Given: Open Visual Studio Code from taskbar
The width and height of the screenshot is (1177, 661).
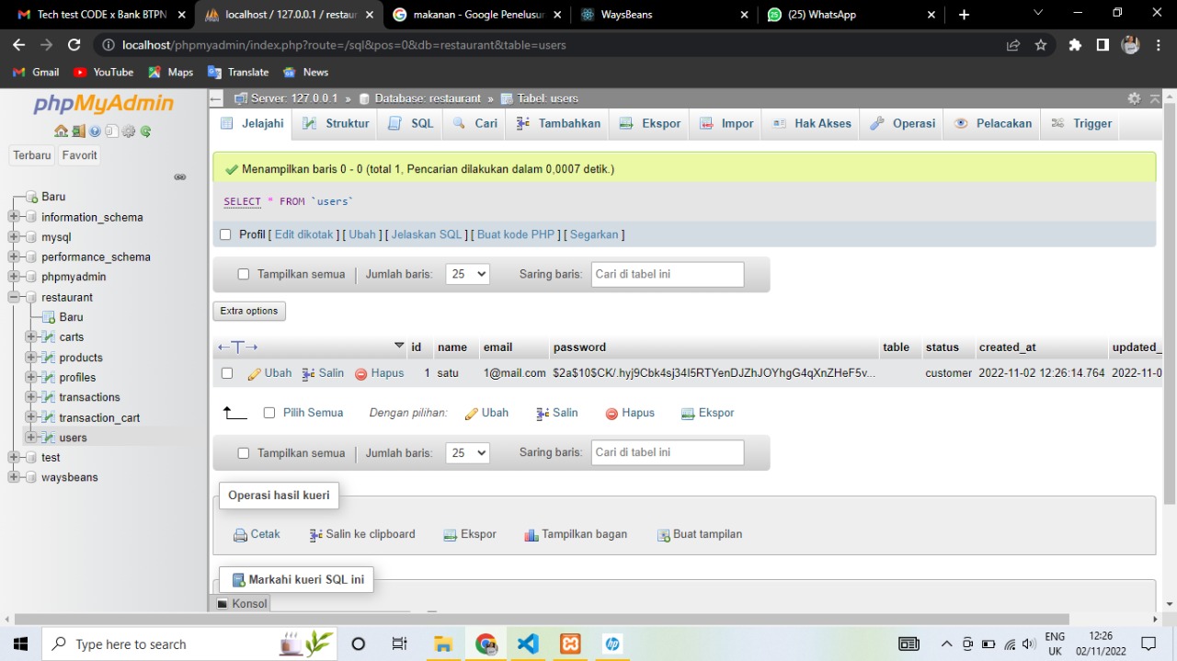Looking at the screenshot, I should (x=528, y=644).
